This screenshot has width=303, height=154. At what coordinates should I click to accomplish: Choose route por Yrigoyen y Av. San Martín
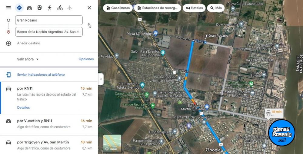point(49,145)
